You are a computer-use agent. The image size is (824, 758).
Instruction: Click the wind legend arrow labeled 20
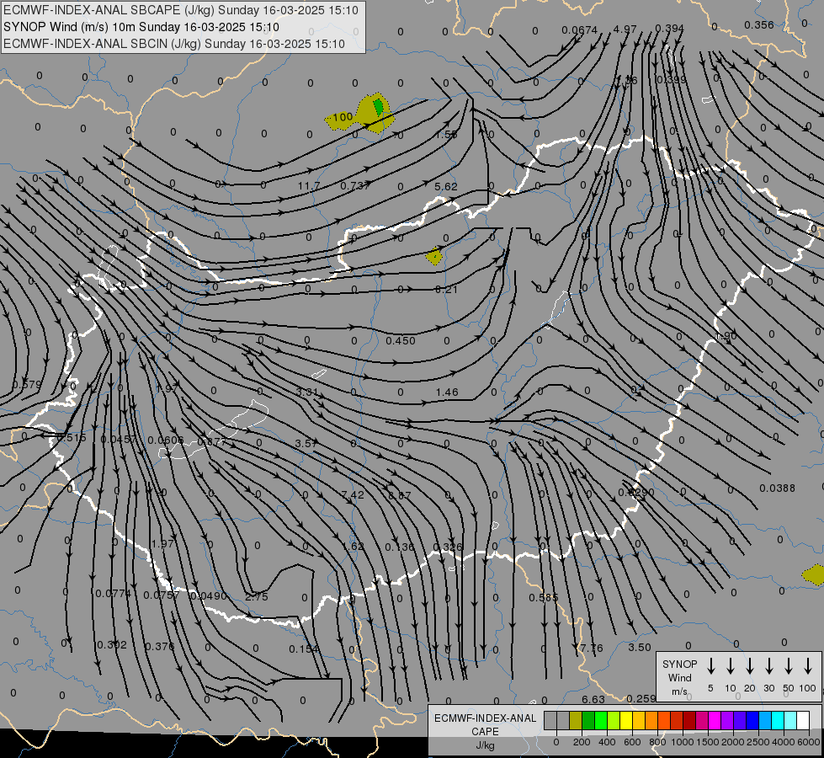(749, 666)
